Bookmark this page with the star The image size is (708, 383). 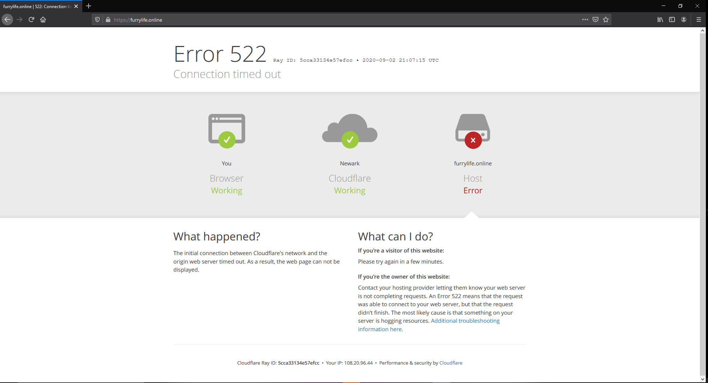(606, 19)
